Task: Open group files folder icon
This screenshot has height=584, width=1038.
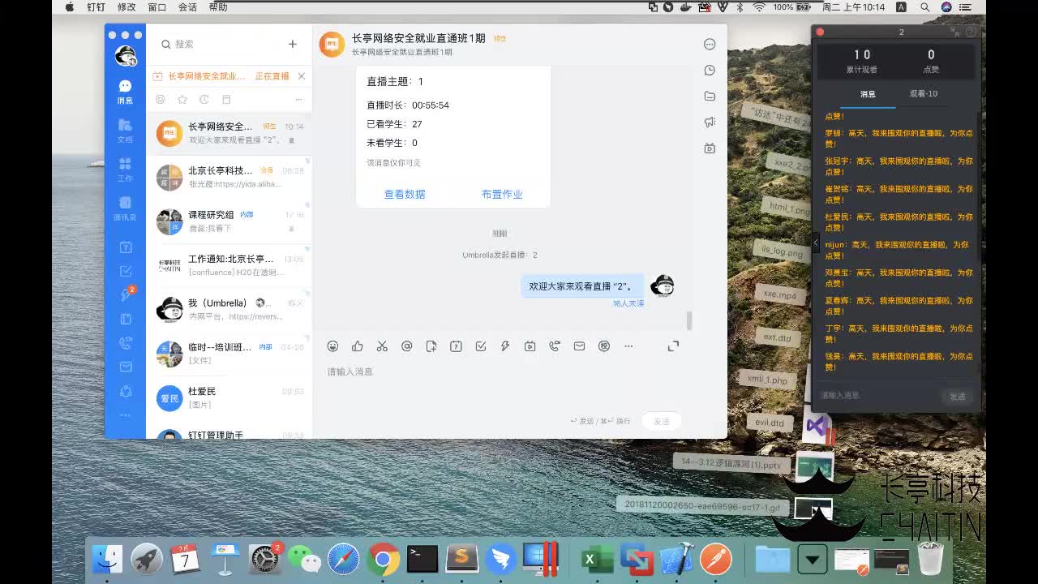Action: 710,97
